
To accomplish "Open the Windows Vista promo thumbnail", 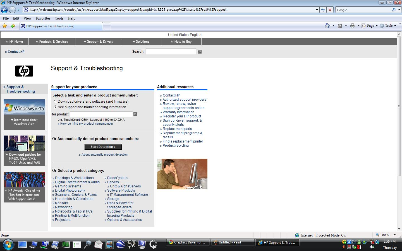I will coord(24,115).
